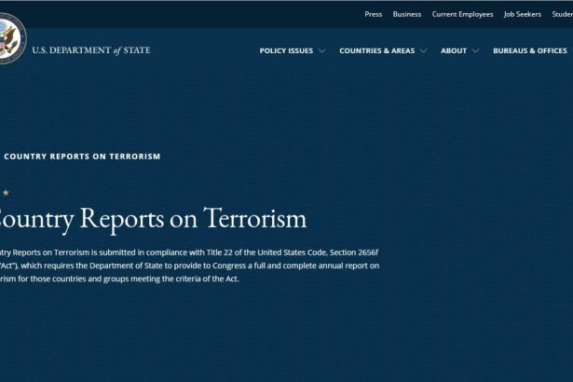The height and width of the screenshot is (382, 573).
Task: Click the U.S. Department of State wordmark
Action: pos(90,50)
